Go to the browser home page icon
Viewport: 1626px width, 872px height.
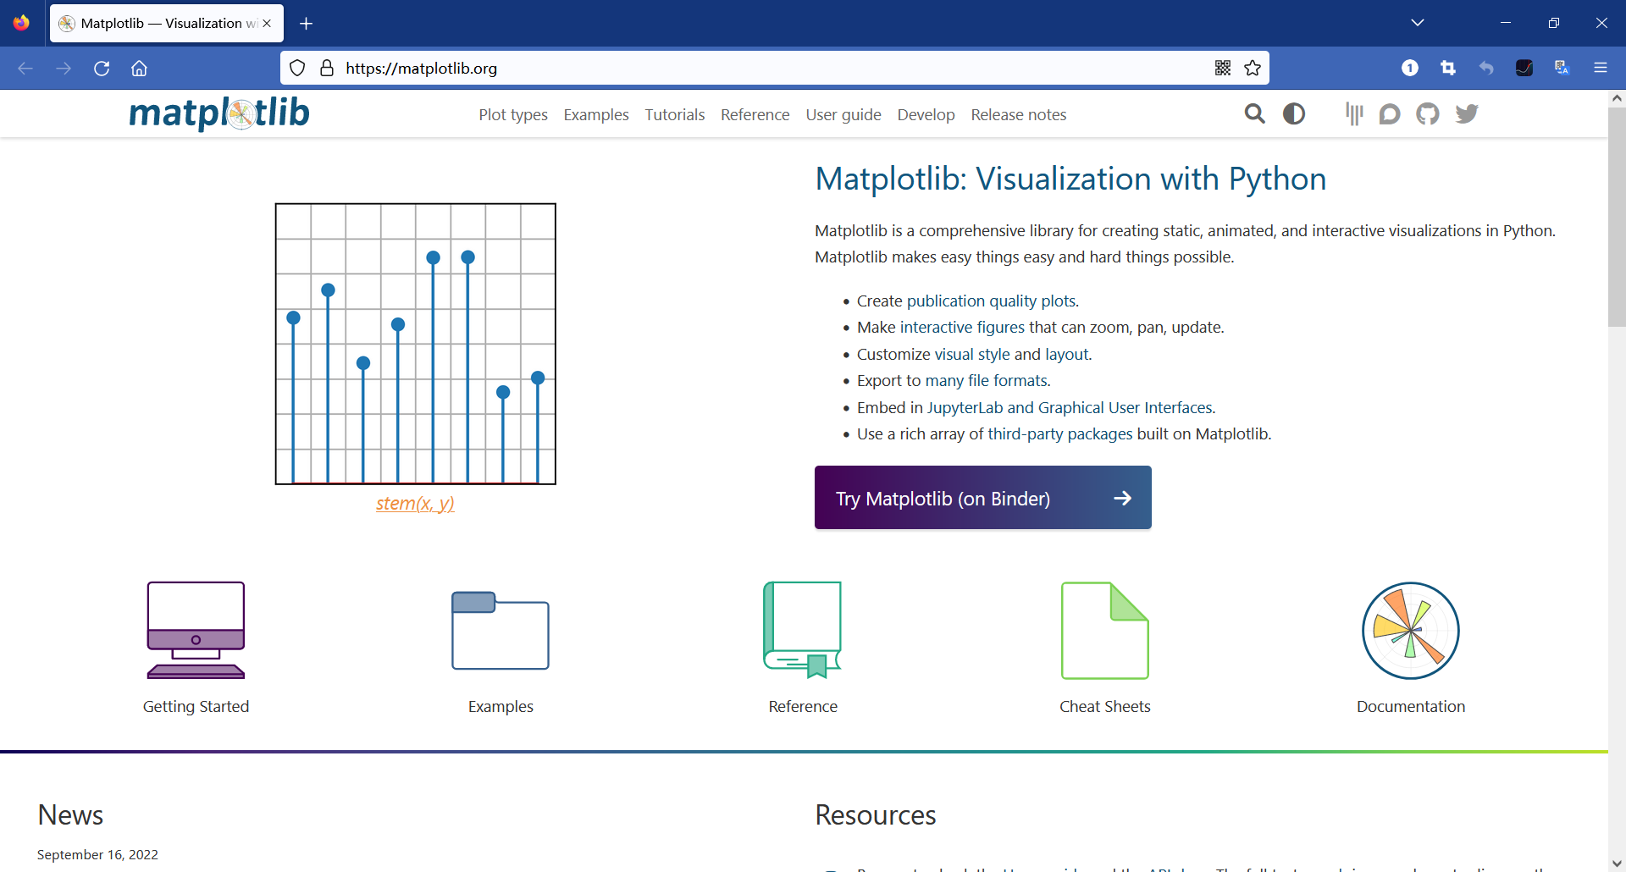139,69
